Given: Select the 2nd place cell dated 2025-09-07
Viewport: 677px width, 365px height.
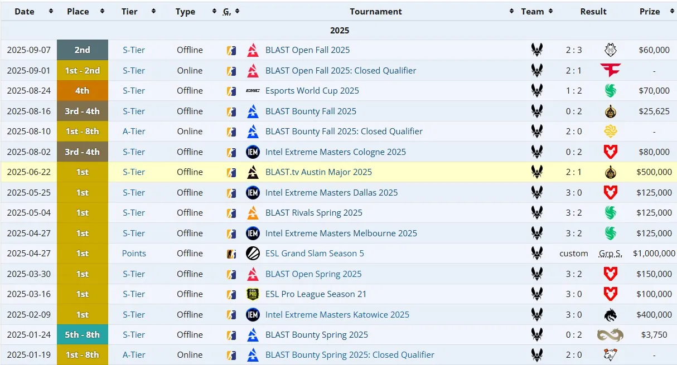Looking at the screenshot, I should pos(83,50).
